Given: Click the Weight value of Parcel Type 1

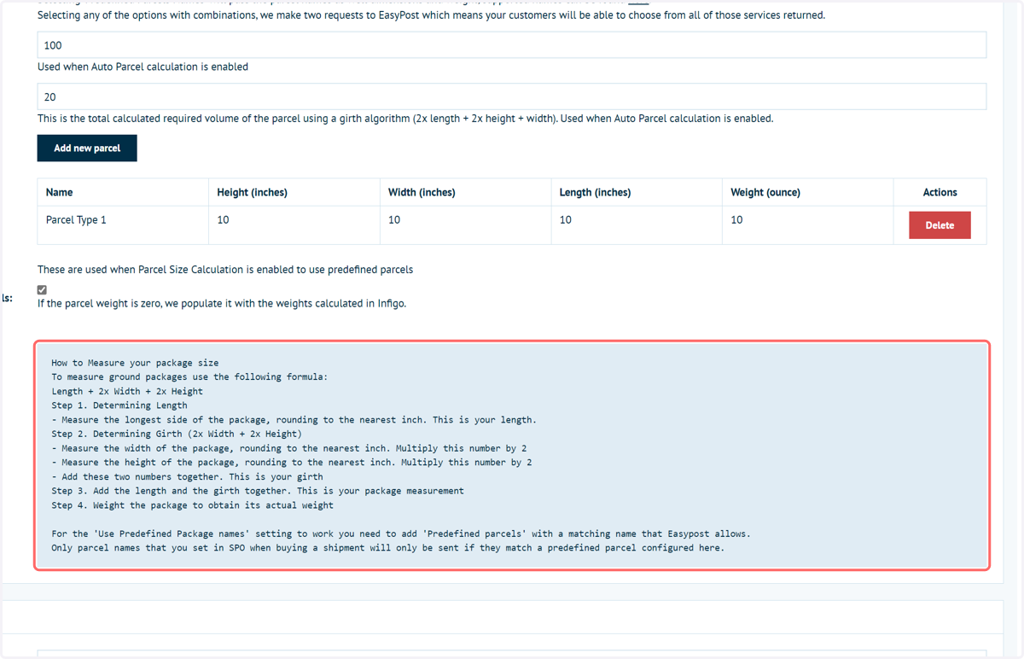Looking at the screenshot, I should [x=736, y=220].
